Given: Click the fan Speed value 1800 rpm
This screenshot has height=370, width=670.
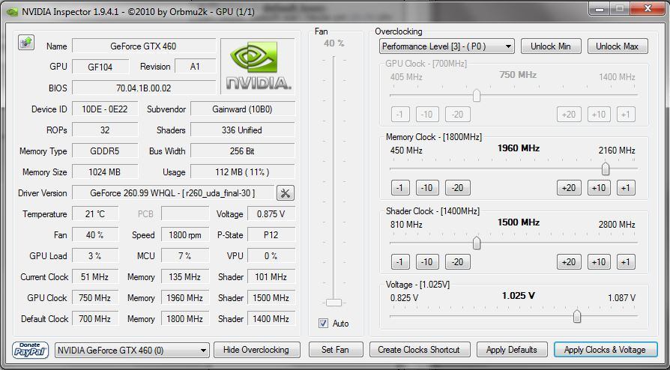Looking at the screenshot, I should tap(185, 235).
